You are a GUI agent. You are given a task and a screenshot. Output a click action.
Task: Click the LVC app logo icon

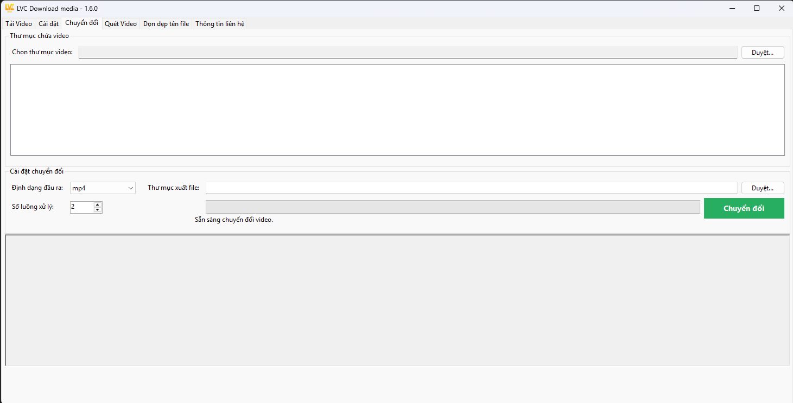click(x=9, y=8)
